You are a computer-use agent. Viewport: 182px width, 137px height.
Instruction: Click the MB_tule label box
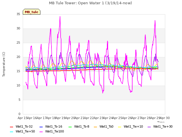coord(32,12)
